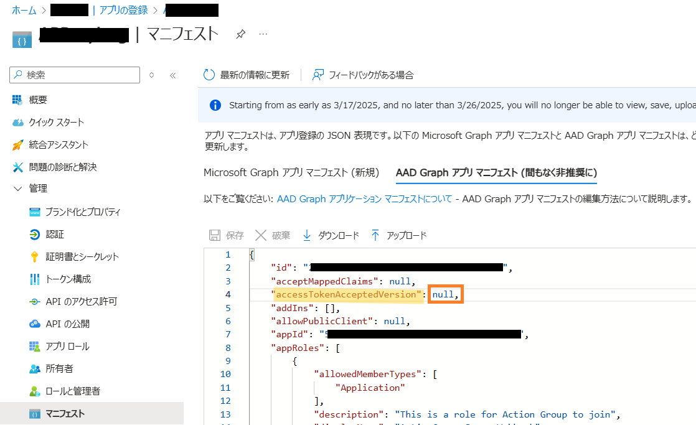Open the ブランド化とプロパティ icon
Viewport: 696px width, 425px height.
click(35, 212)
